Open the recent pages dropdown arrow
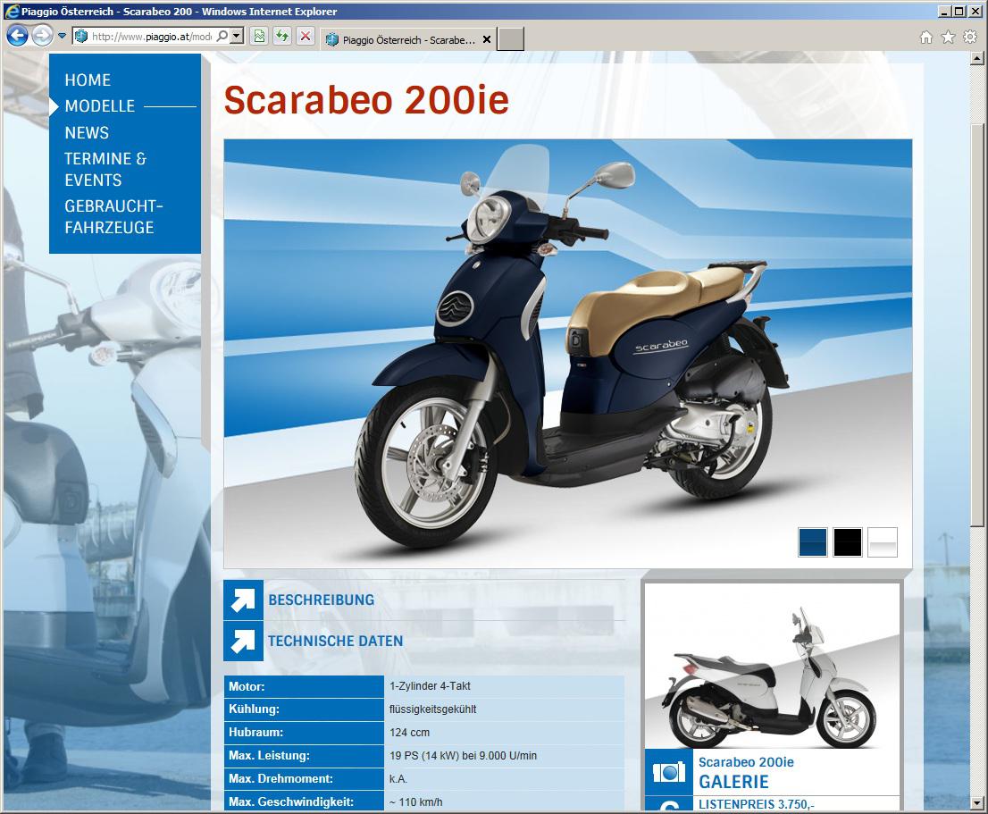This screenshot has width=988, height=814. (62, 36)
